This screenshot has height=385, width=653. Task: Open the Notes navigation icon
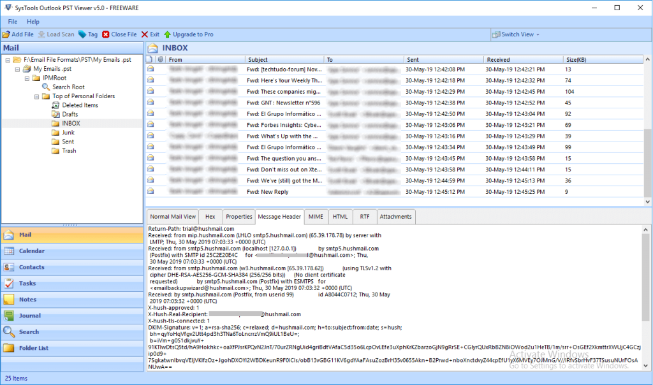point(9,300)
